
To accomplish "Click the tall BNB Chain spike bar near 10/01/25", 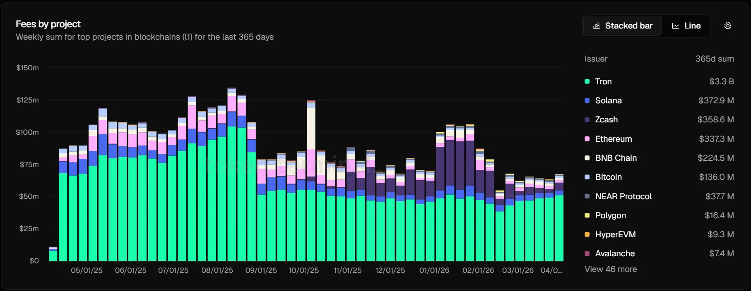I will point(311,128).
